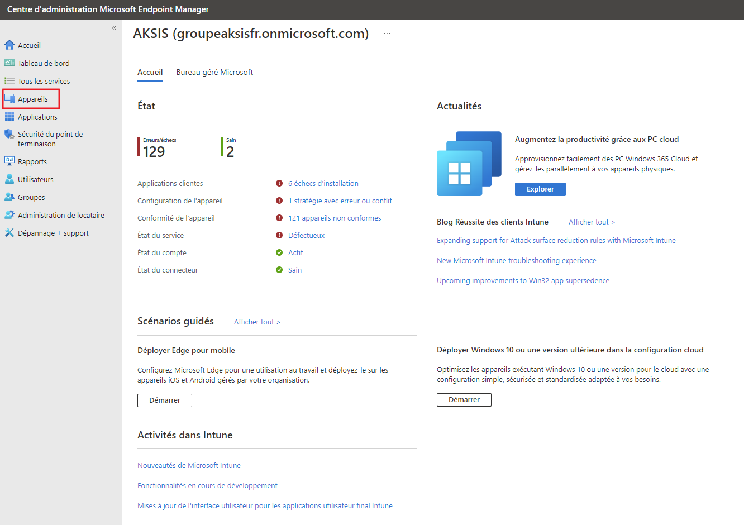Image resolution: width=744 pixels, height=525 pixels.
Task: Click the Configuration de l'appareil status label
Action: pyautogui.click(x=180, y=201)
